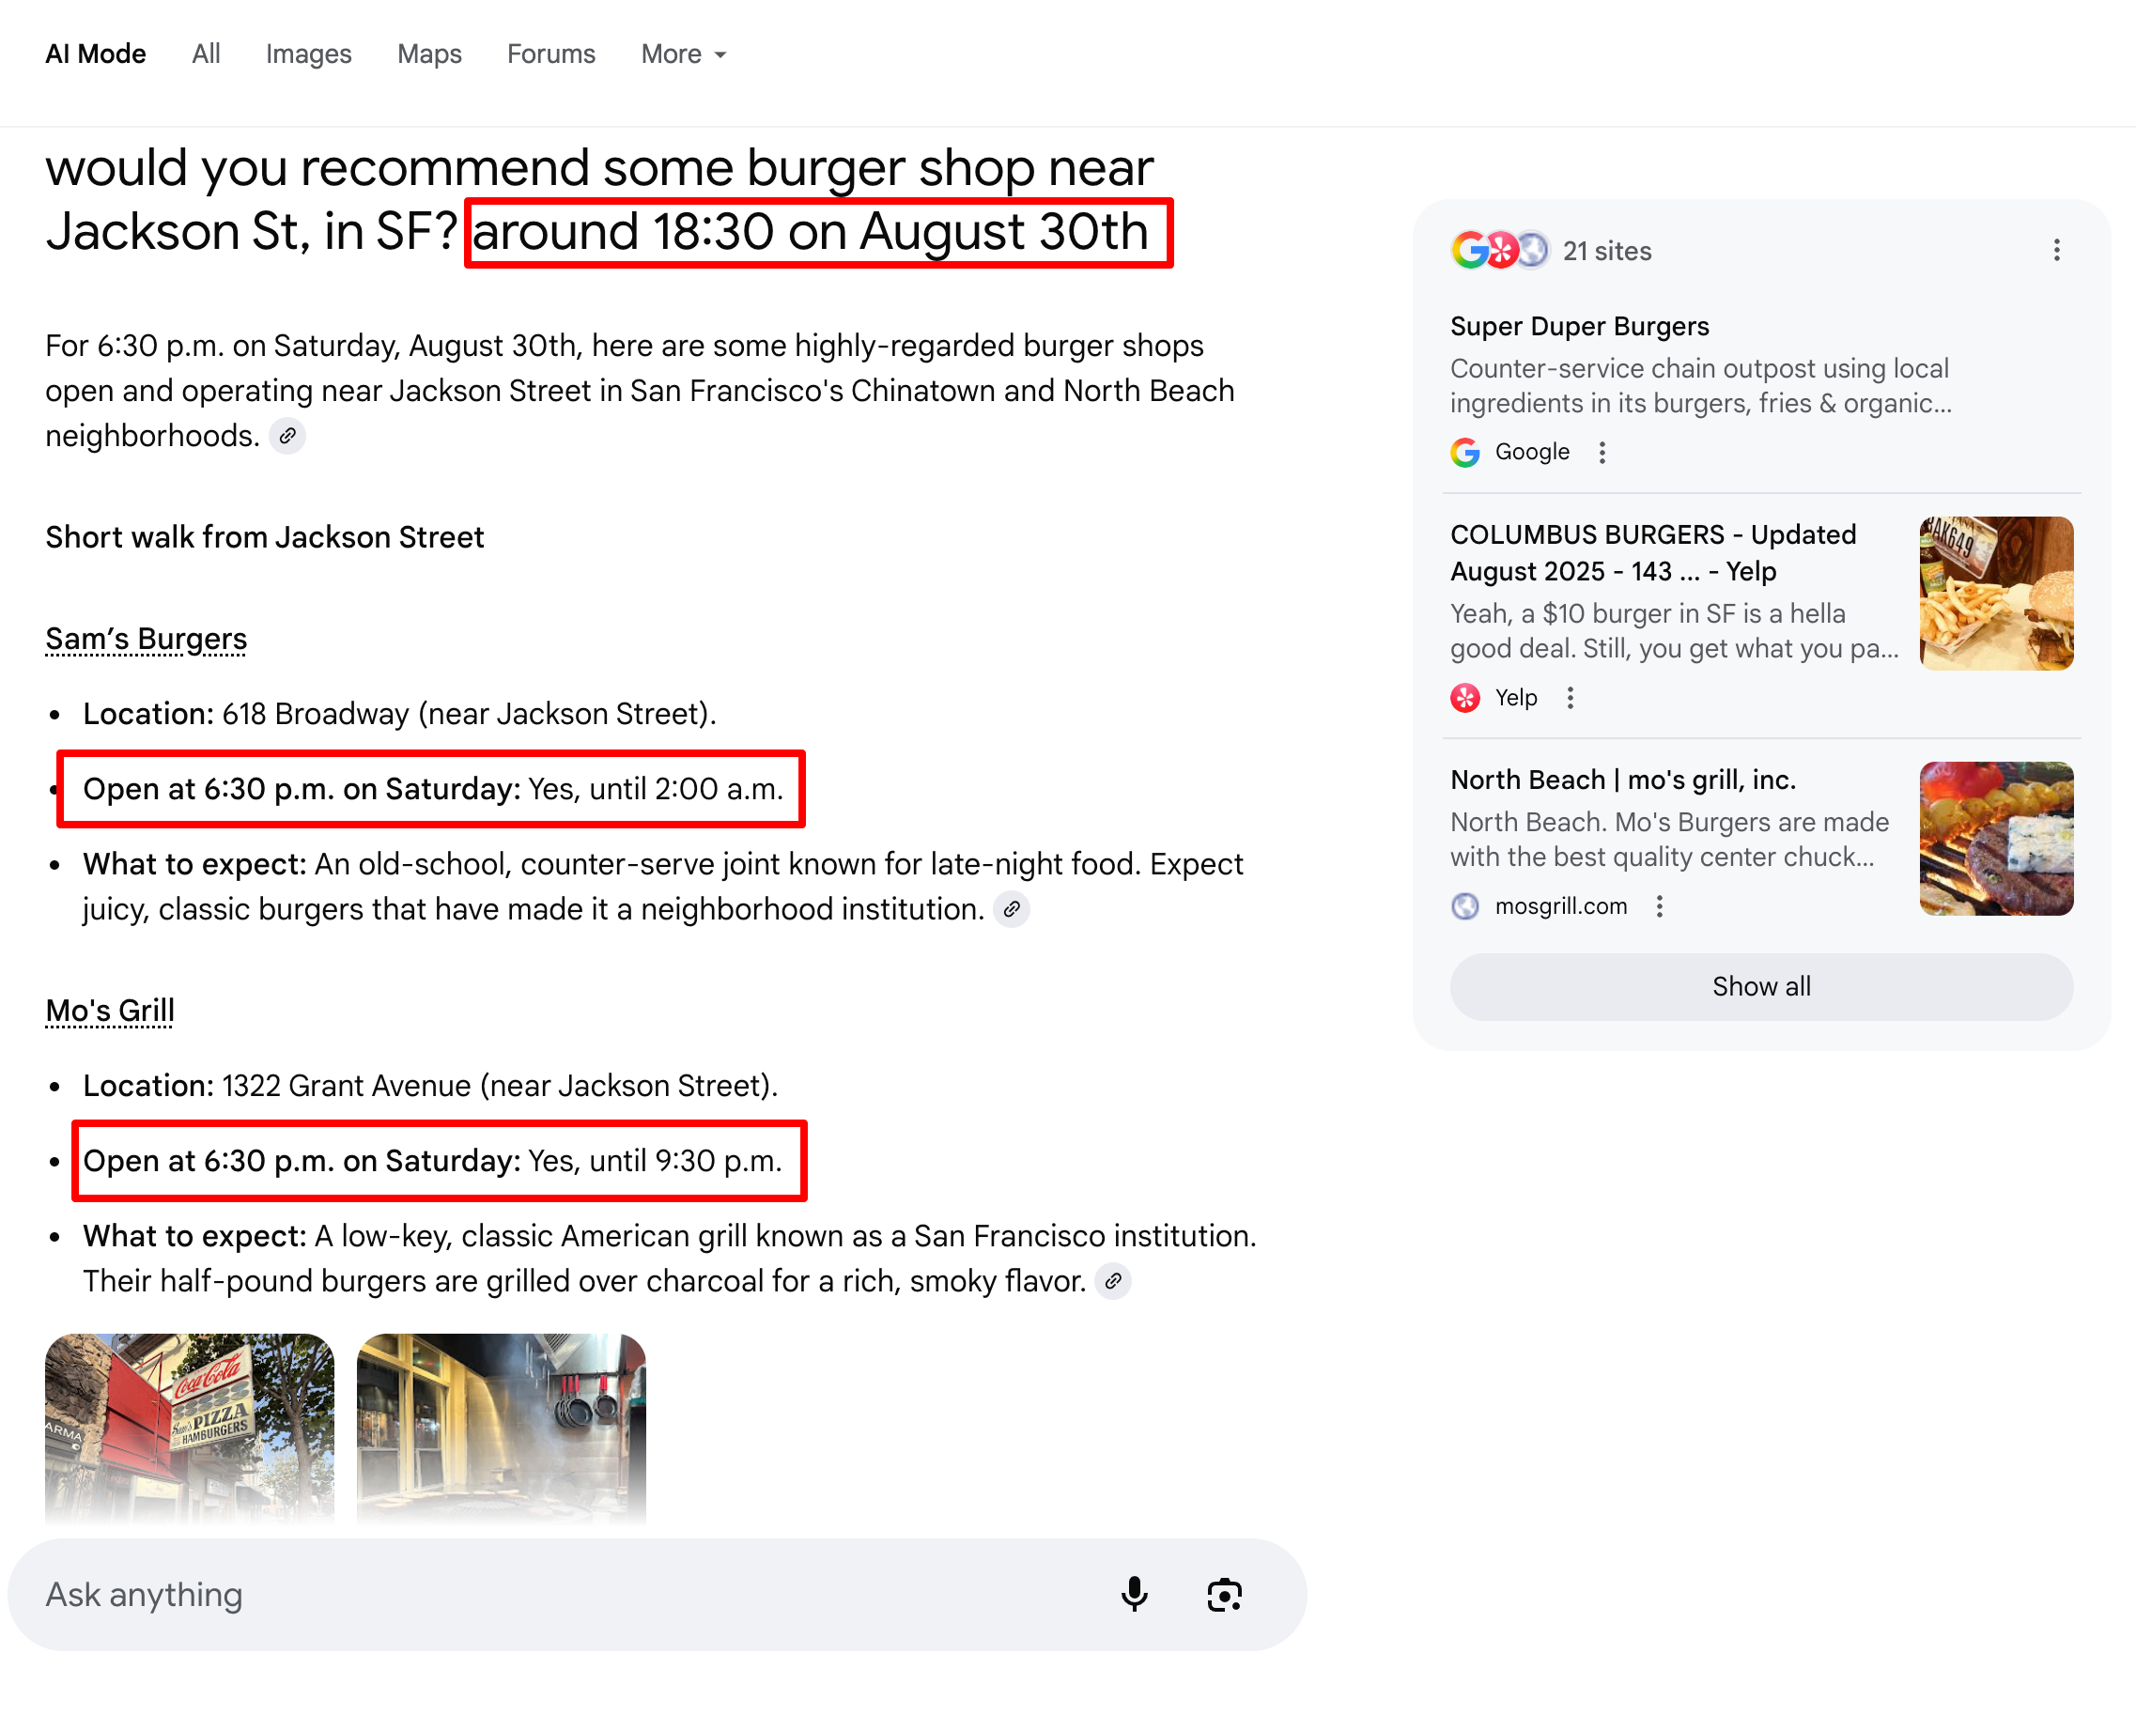Click the 'Counter-service chain outpost' description
The image size is (2136, 1715).
pos(1701,386)
